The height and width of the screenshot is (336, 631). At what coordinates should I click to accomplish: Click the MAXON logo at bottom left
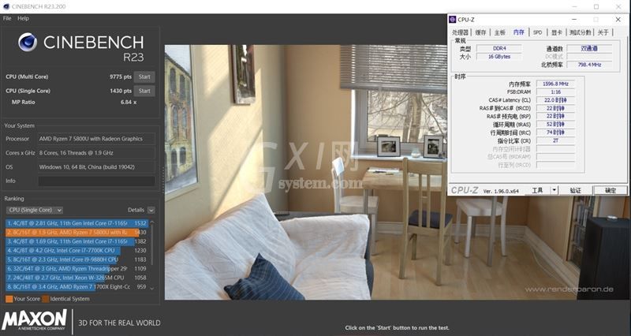[34, 320]
